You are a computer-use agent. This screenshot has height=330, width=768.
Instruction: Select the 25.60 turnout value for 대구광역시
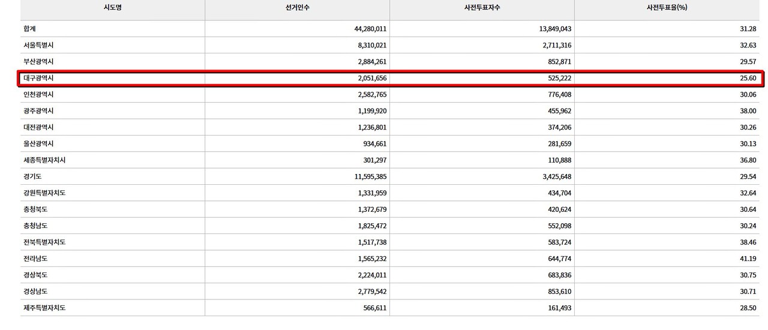[x=747, y=79]
